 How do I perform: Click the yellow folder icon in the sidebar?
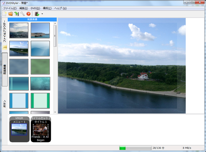pos(5,47)
